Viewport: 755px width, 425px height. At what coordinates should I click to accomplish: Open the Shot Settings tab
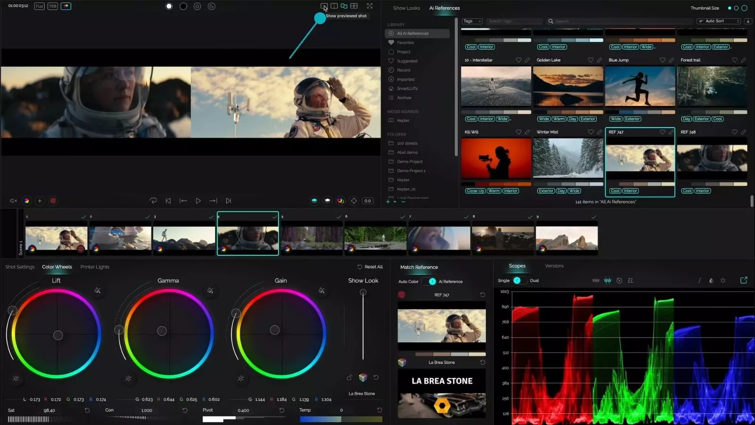tap(20, 267)
